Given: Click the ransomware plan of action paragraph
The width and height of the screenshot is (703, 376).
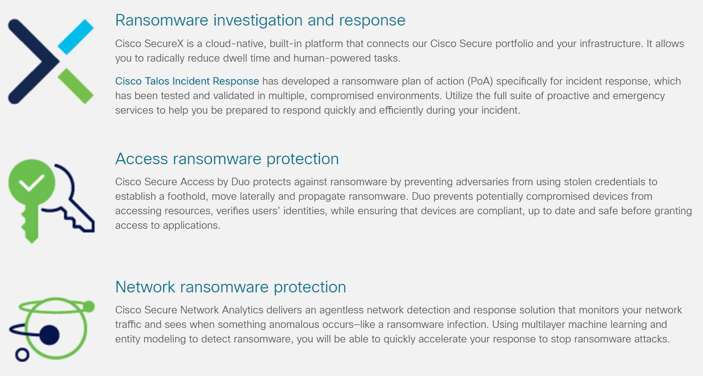Looking at the screenshot, I should 398,96.
